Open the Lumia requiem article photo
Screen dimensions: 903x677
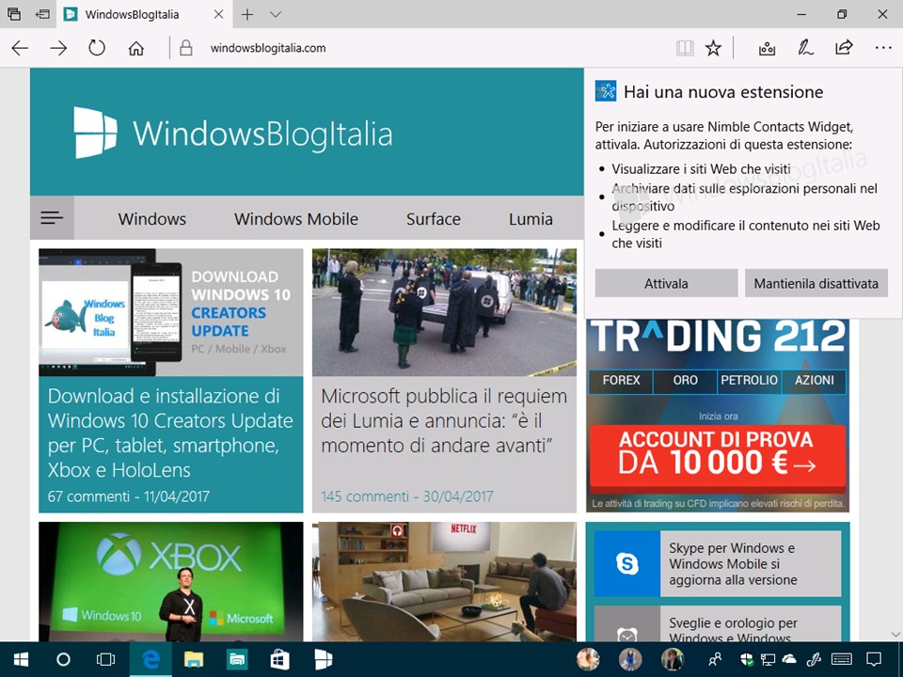(x=444, y=312)
